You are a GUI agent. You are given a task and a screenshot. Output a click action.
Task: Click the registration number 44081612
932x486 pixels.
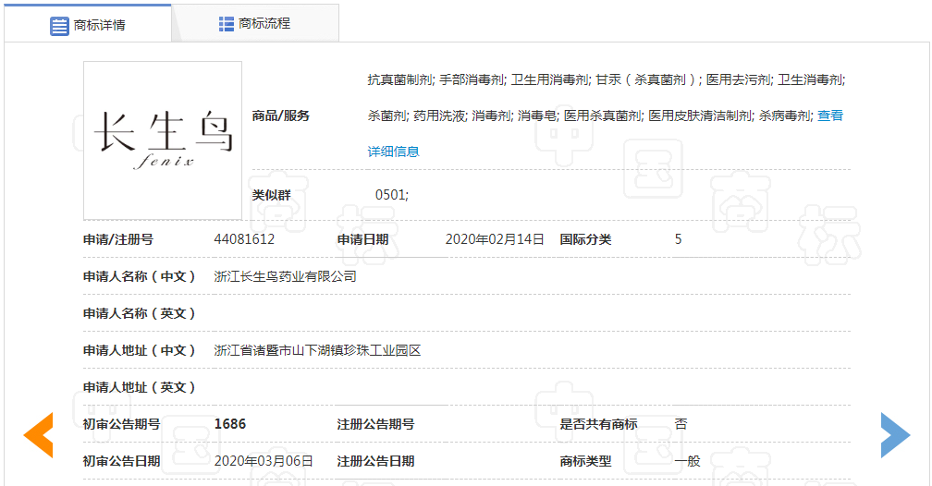click(x=244, y=239)
